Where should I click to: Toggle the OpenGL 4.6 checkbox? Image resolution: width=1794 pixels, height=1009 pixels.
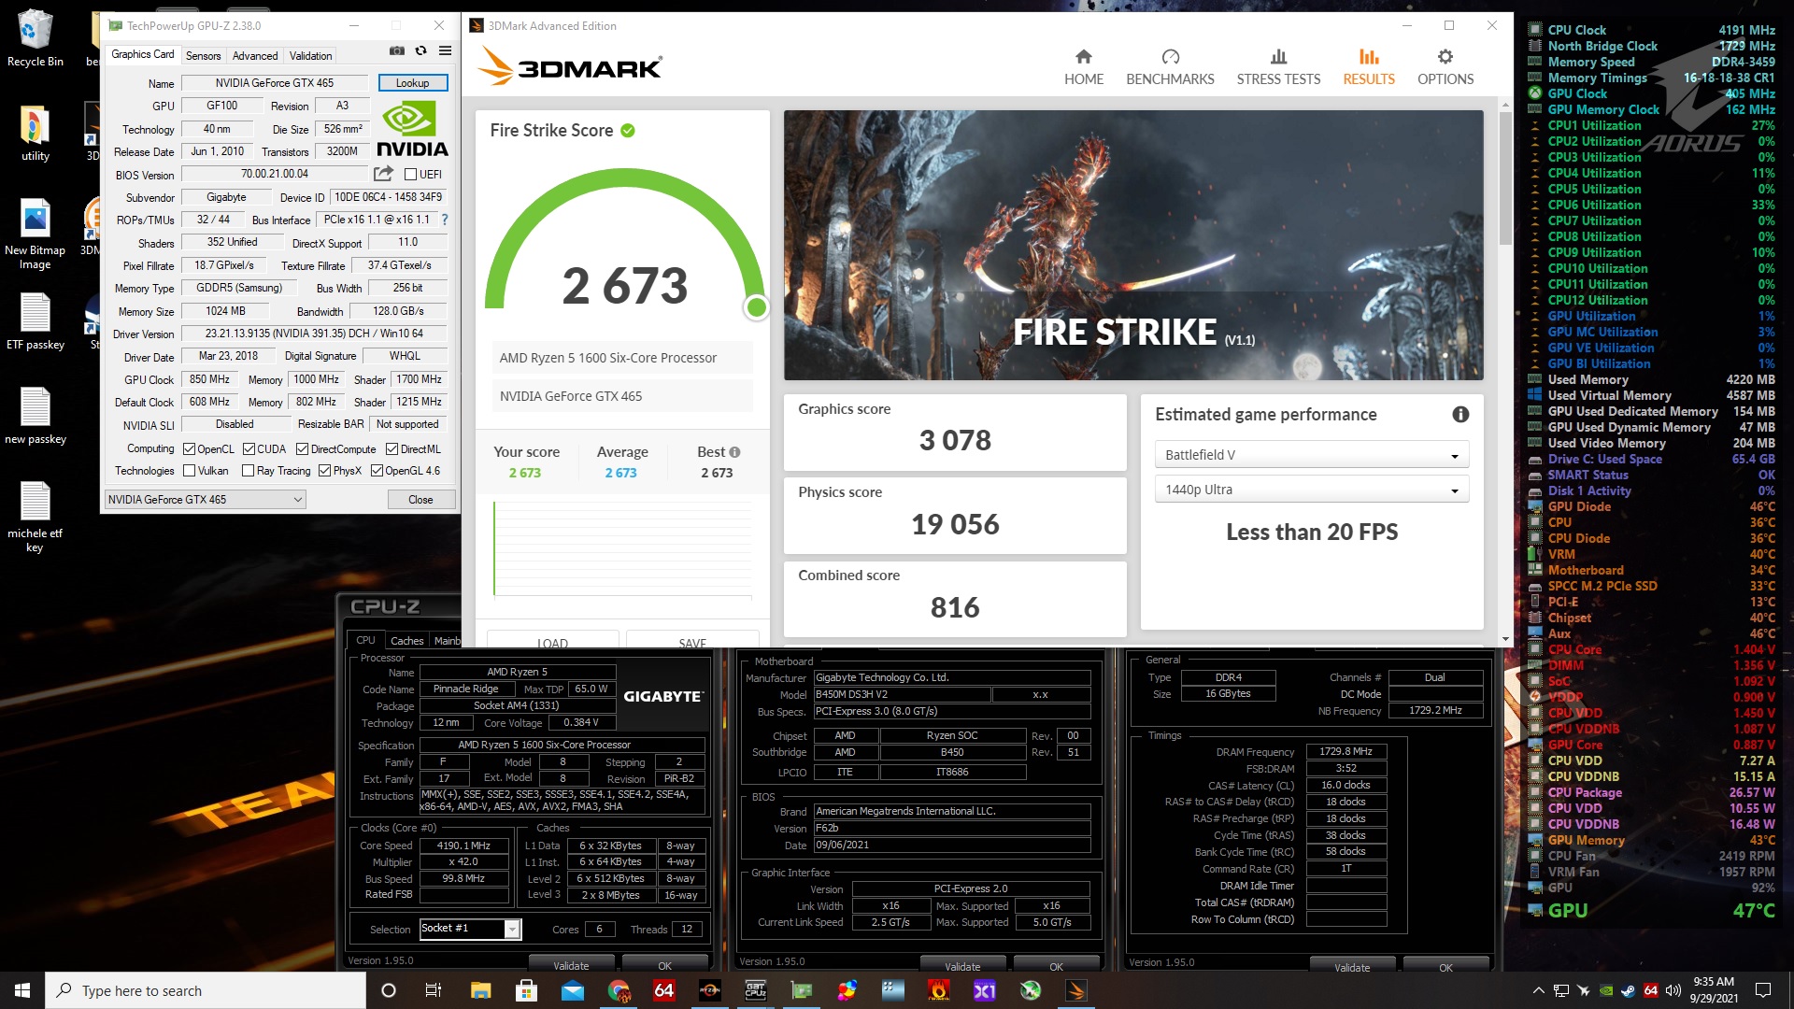pos(377,471)
